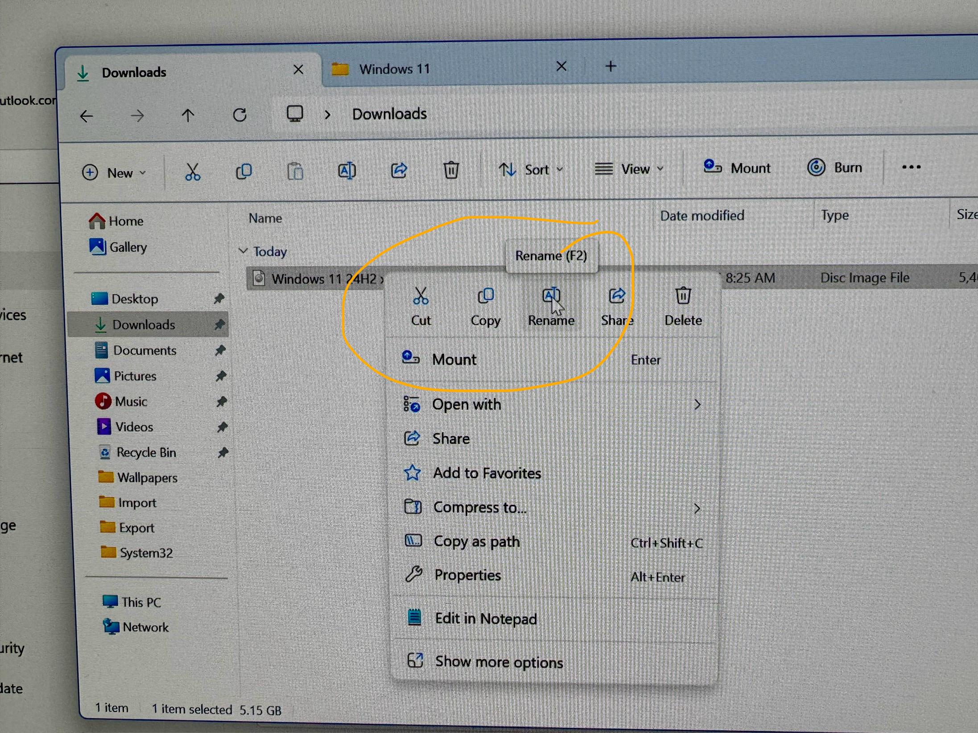The width and height of the screenshot is (978, 733).
Task: Select the Rename icon in the context menu
Action: pos(551,295)
